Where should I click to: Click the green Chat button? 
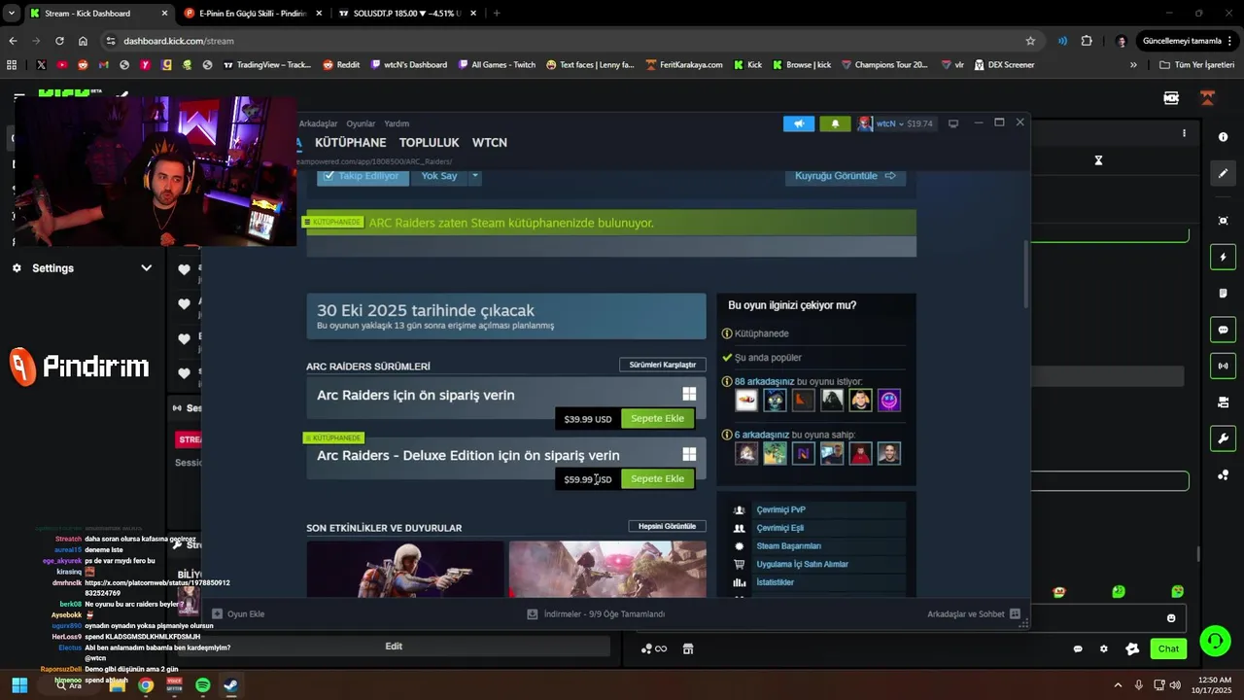[1168, 648]
